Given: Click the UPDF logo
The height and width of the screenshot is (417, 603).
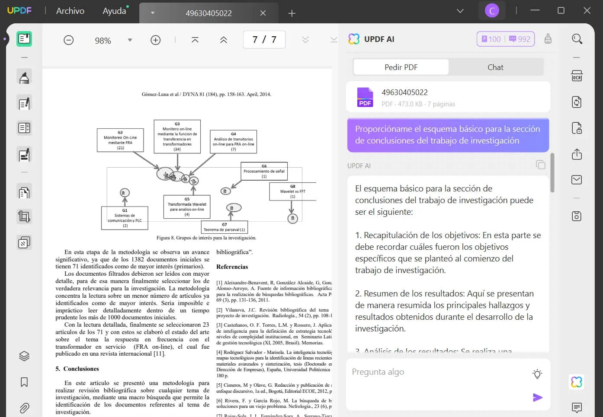Looking at the screenshot, I should 19,10.
